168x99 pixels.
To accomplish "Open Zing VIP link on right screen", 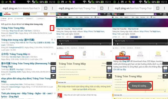I will coord(126,61).
